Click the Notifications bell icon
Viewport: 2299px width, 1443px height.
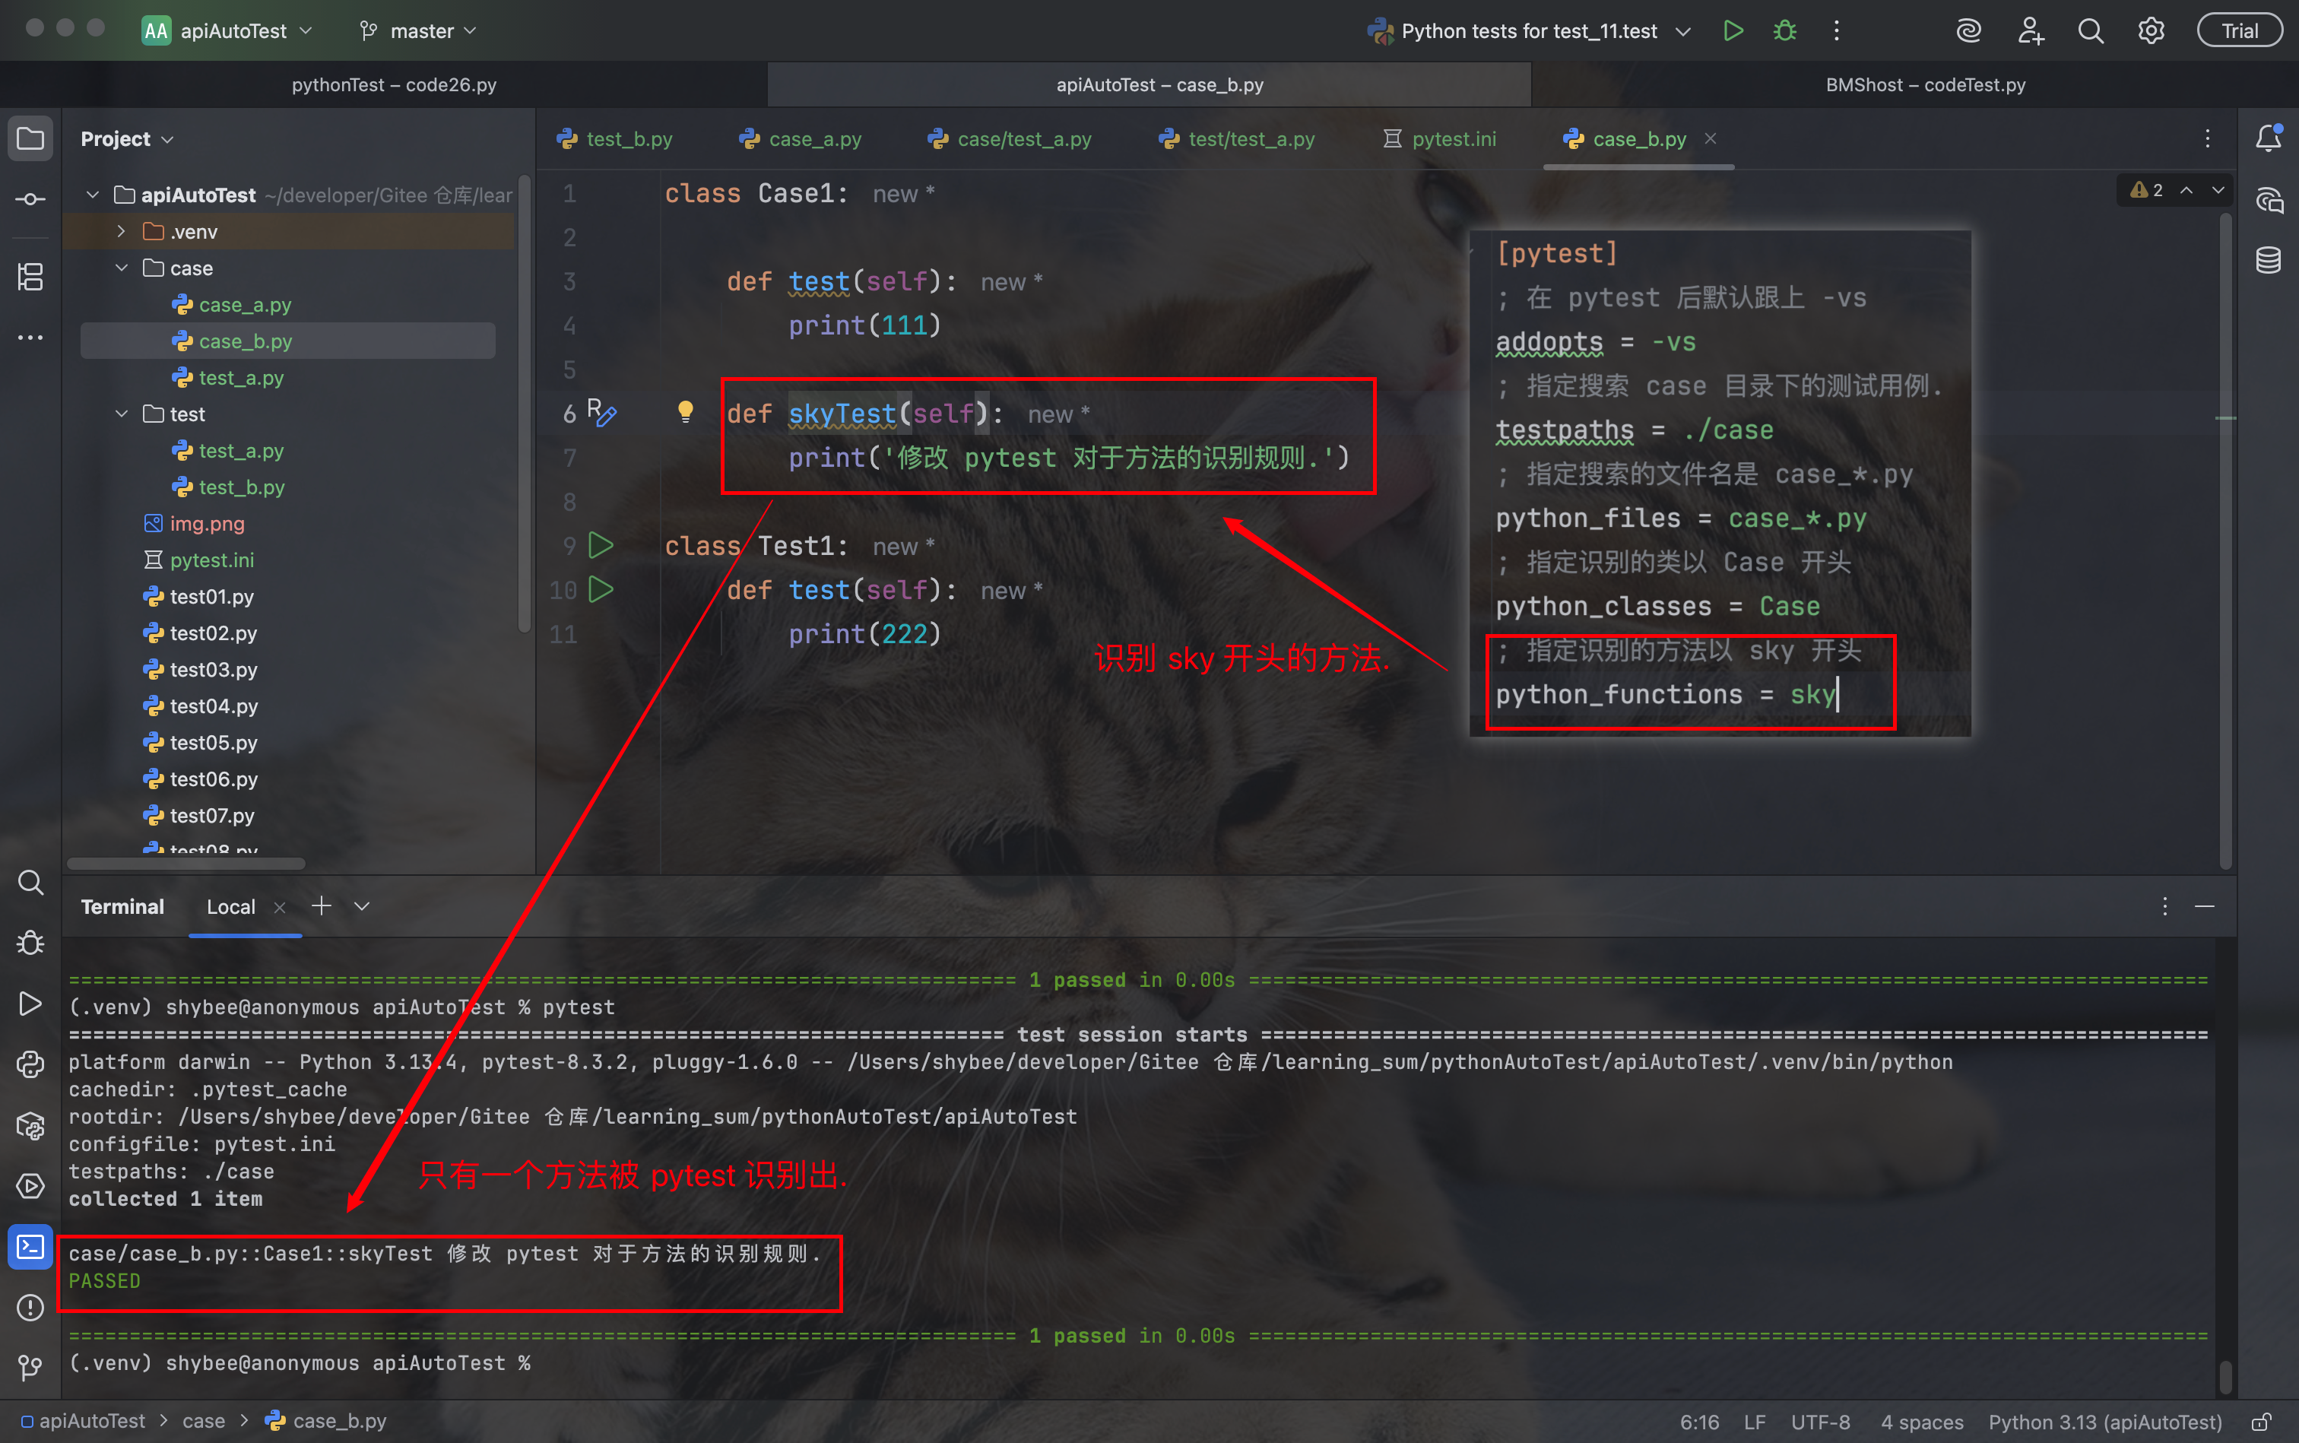pos(2269,138)
